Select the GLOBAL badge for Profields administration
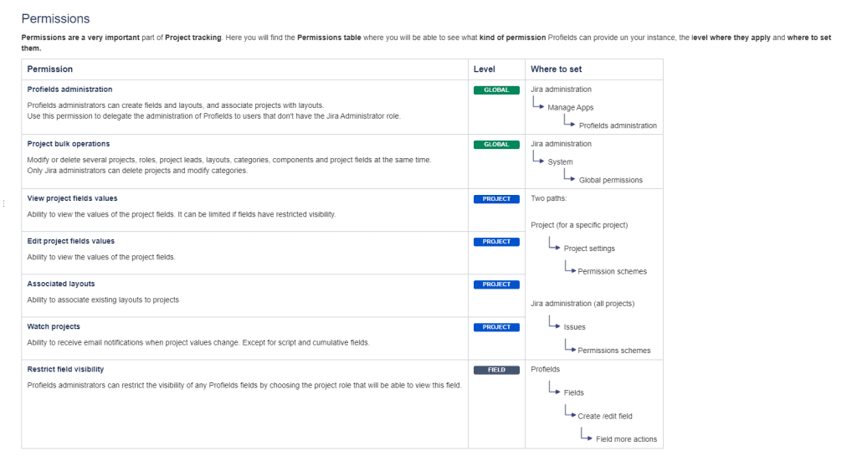This screenshot has width=857, height=461. (496, 90)
